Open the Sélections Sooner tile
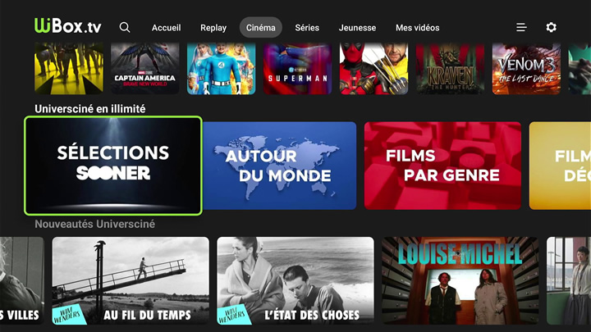The height and width of the screenshot is (332, 591). point(113,166)
